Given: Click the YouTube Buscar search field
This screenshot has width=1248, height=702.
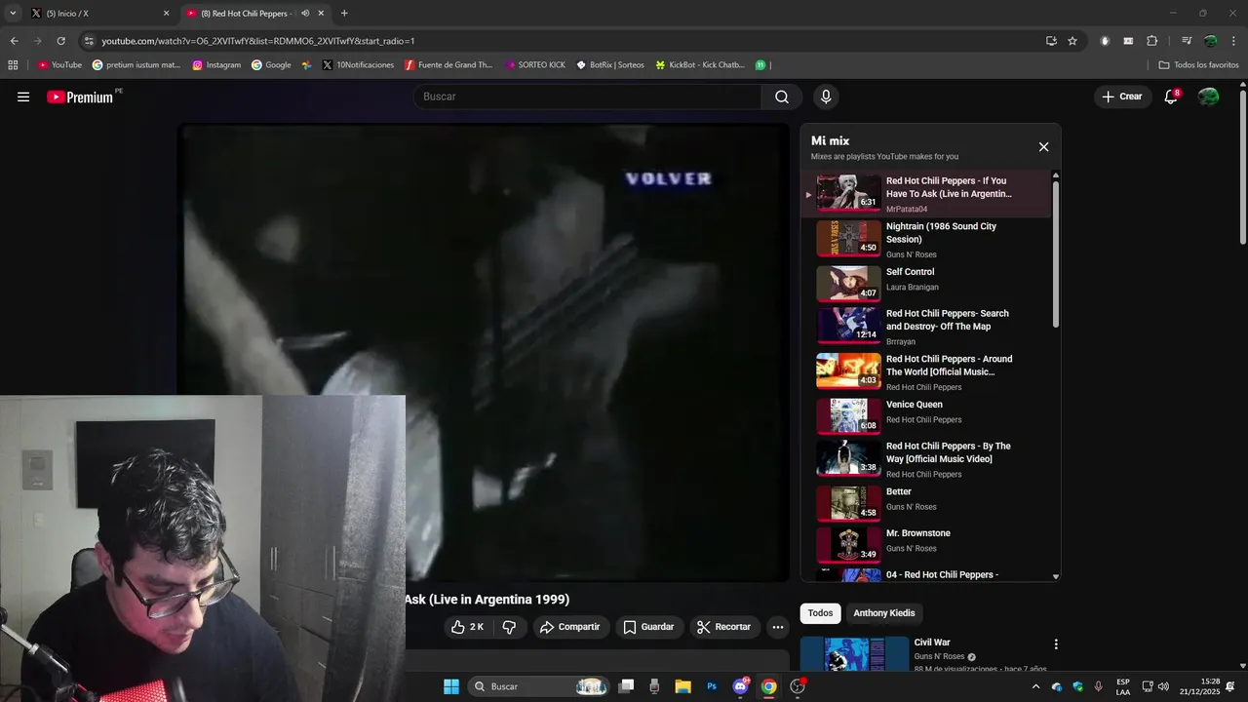Looking at the screenshot, I should (x=587, y=97).
